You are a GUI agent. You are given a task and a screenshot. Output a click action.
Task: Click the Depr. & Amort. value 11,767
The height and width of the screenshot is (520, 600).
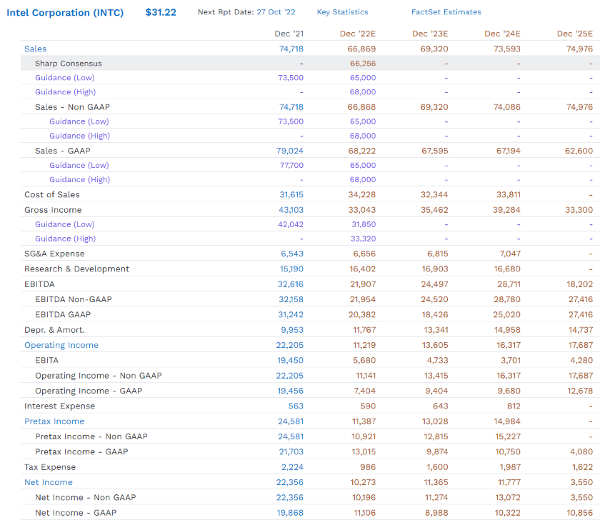[364, 330]
